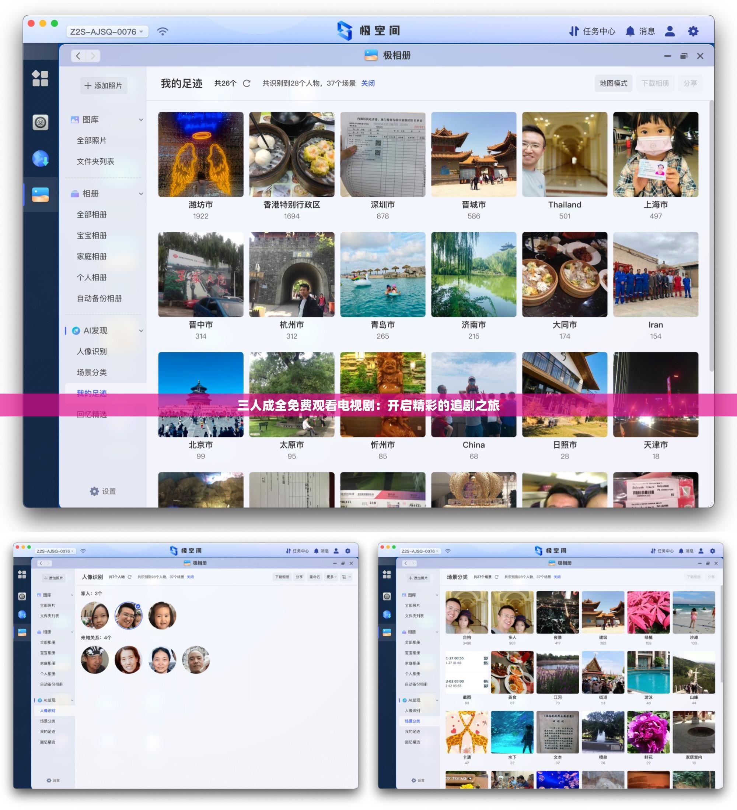Image resolution: width=737 pixels, height=810 pixels.
Task: Collapse the AI发现 section chevron
Action: point(141,331)
